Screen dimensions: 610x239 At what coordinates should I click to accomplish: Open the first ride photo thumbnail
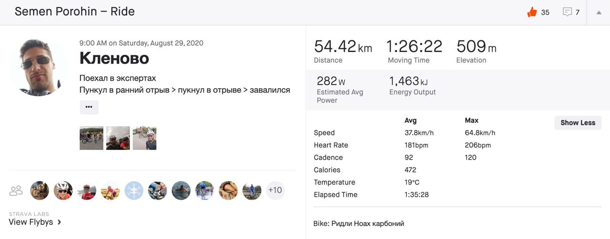tap(91, 138)
